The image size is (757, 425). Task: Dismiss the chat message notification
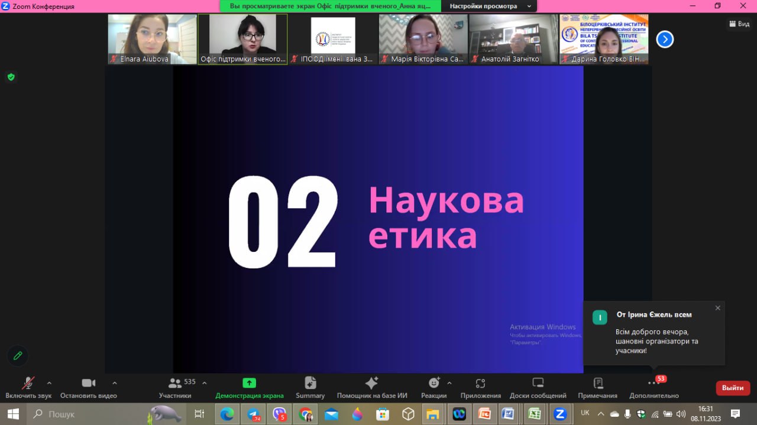pyautogui.click(x=717, y=308)
